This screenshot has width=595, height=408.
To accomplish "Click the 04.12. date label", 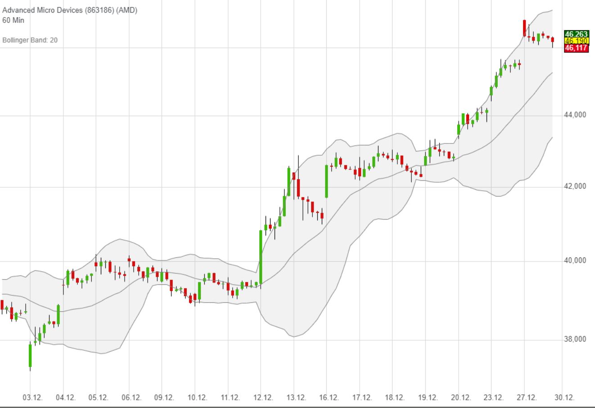I will 65,398.
